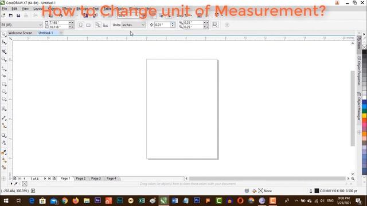Open the Snap To dropdown

pos(184,15)
